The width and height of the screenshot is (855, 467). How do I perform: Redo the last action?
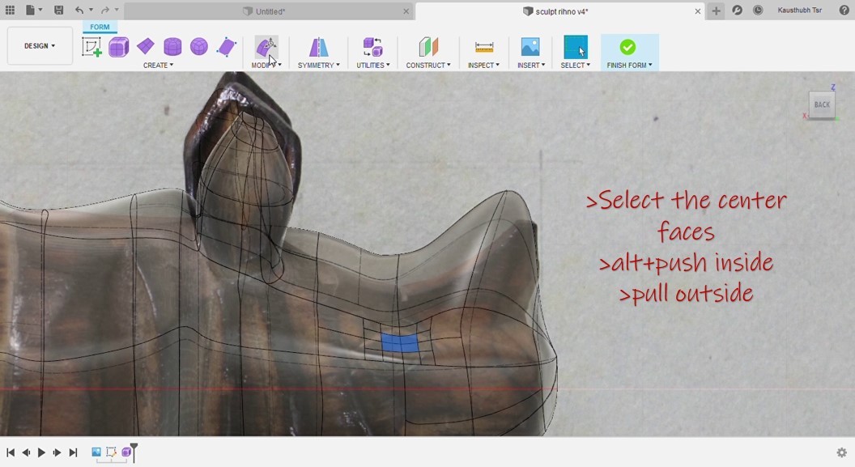click(x=105, y=10)
